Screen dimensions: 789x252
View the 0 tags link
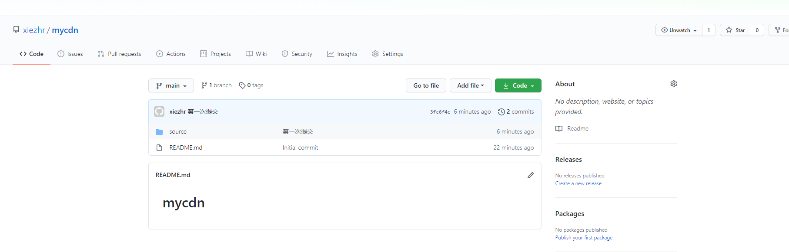pos(251,85)
